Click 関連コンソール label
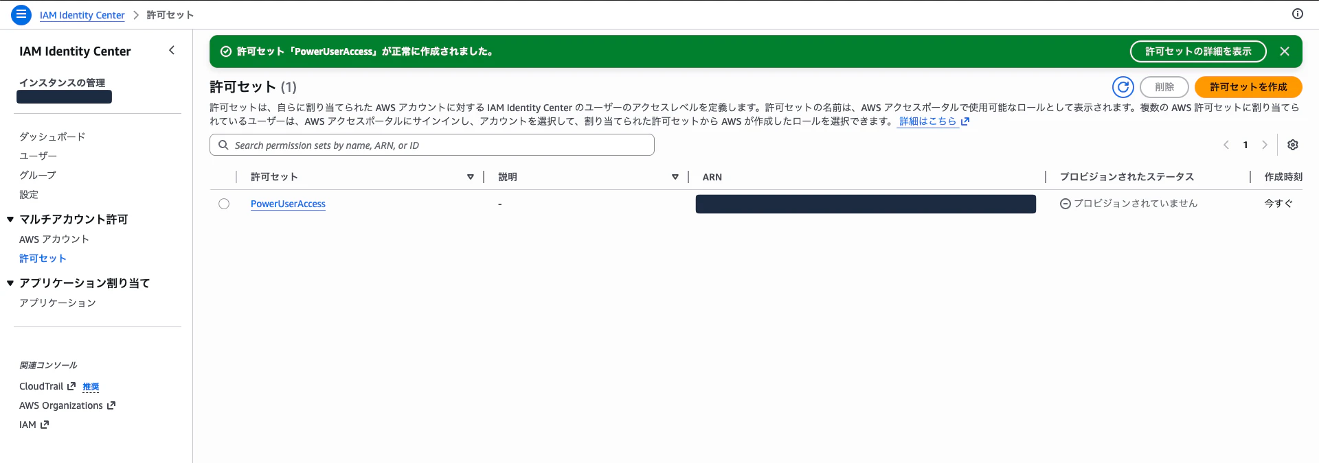This screenshot has width=1319, height=463. click(x=48, y=365)
